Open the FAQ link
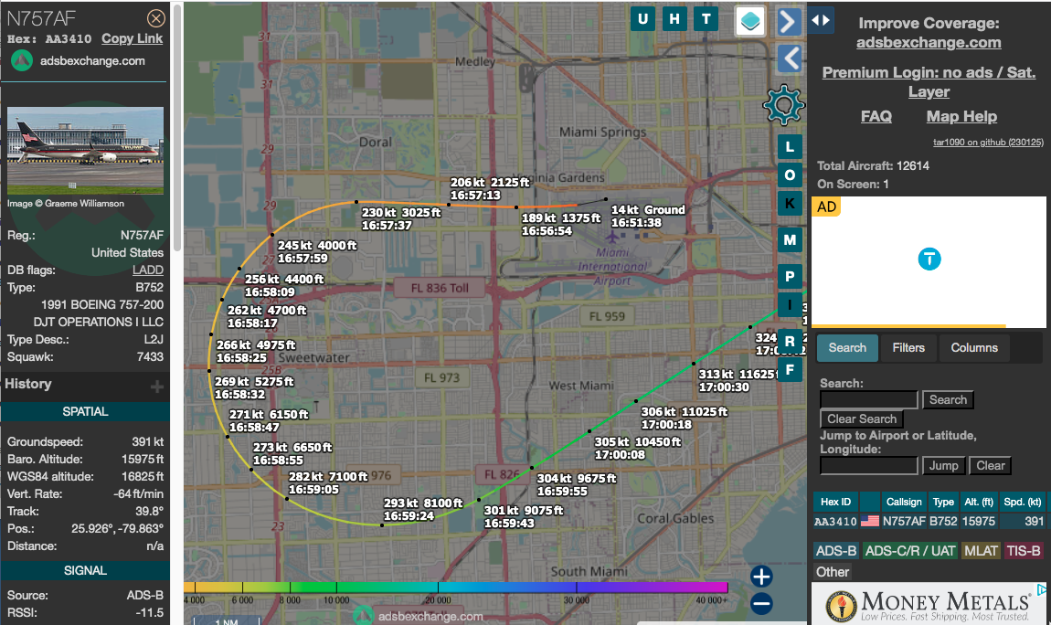This screenshot has width=1051, height=625. 876,117
